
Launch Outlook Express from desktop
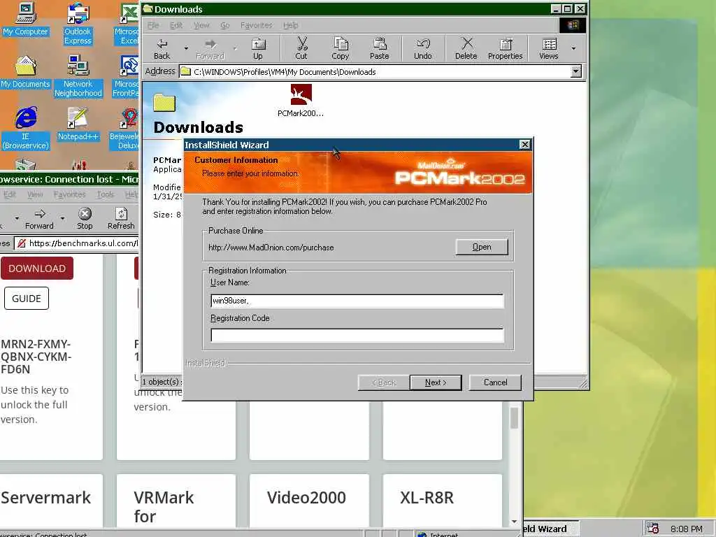click(78, 24)
